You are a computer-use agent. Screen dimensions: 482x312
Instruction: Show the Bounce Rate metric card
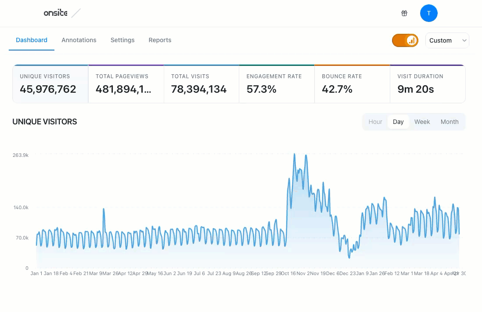[352, 84]
